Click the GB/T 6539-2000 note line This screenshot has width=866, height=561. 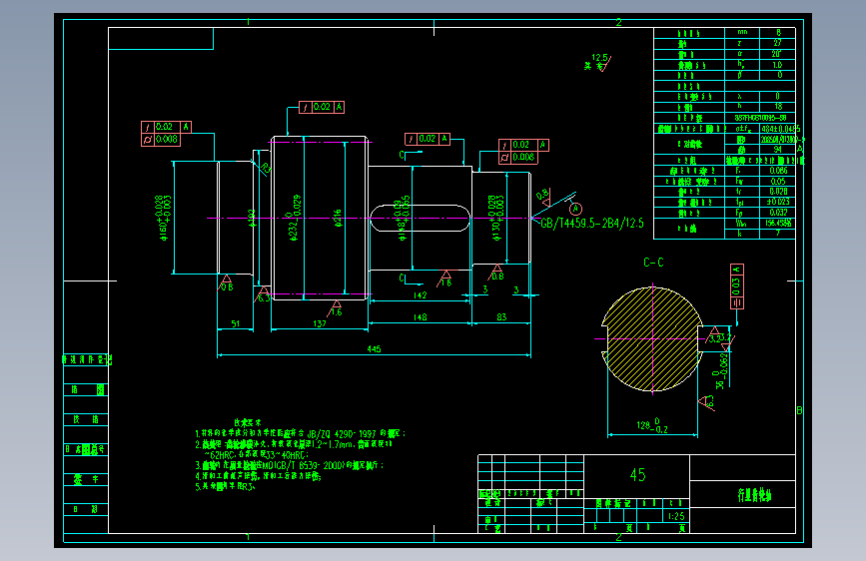coord(290,466)
